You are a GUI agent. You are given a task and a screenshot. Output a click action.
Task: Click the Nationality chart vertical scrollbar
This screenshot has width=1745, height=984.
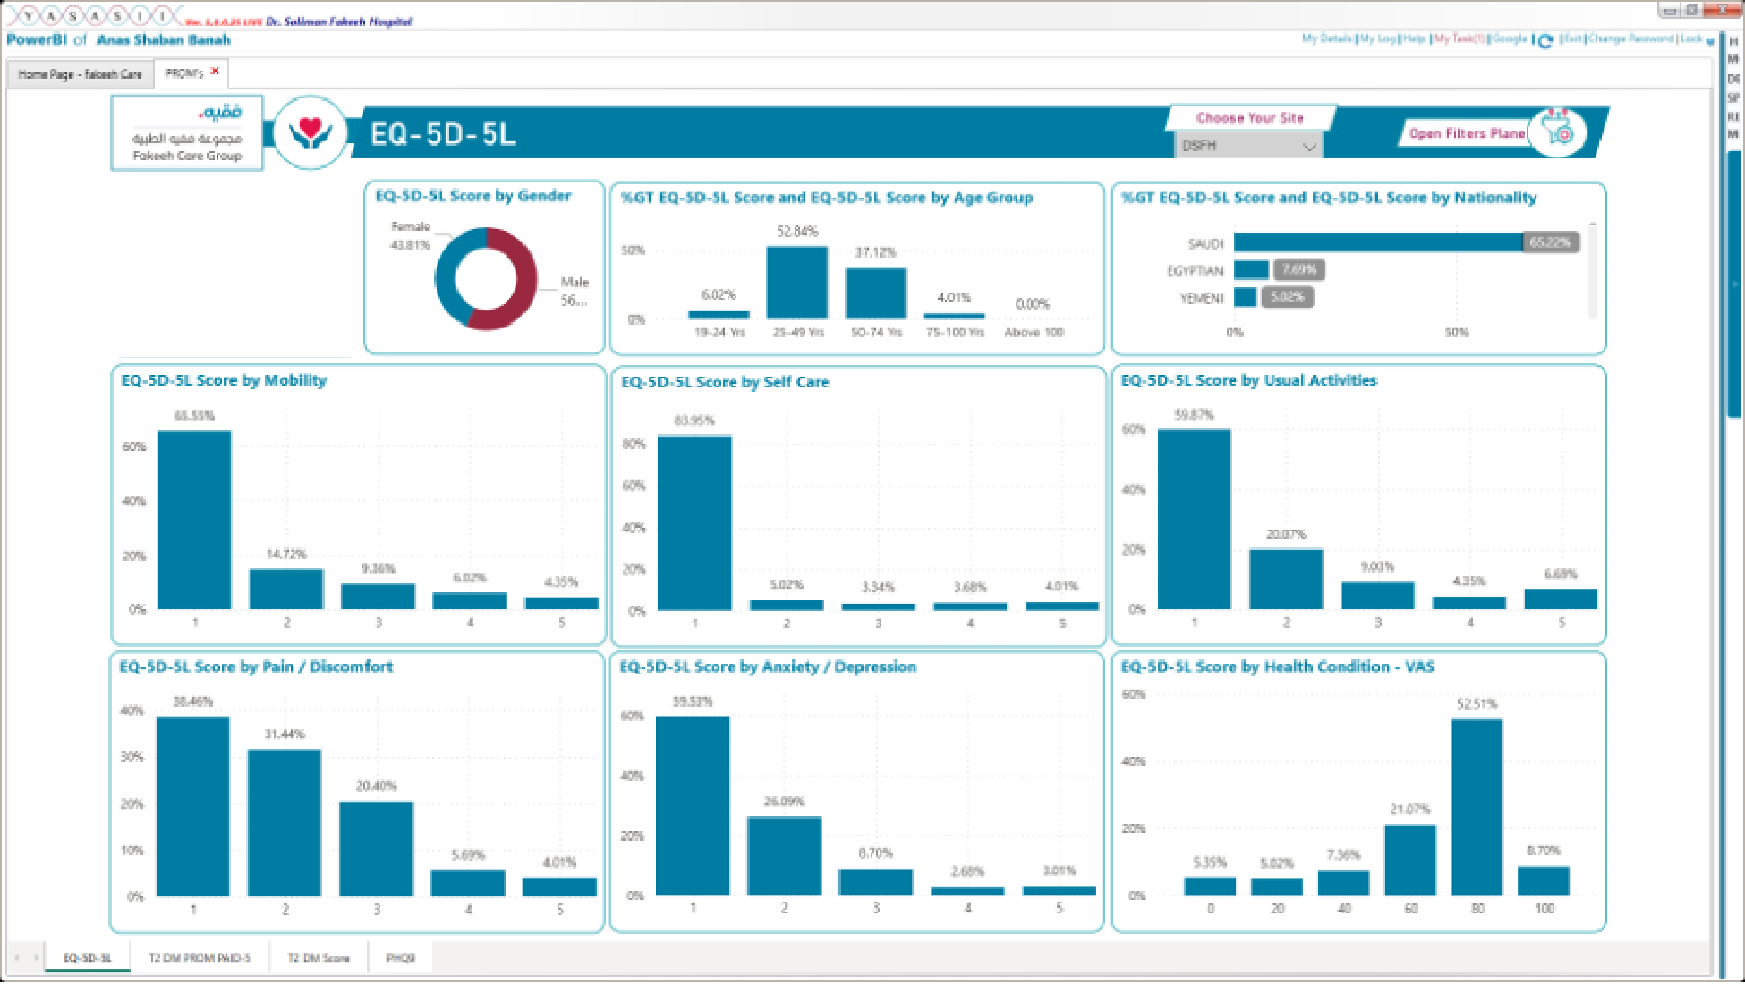[1592, 270]
